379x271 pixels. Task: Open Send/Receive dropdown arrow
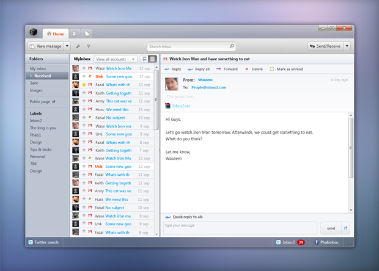click(347, 46)
